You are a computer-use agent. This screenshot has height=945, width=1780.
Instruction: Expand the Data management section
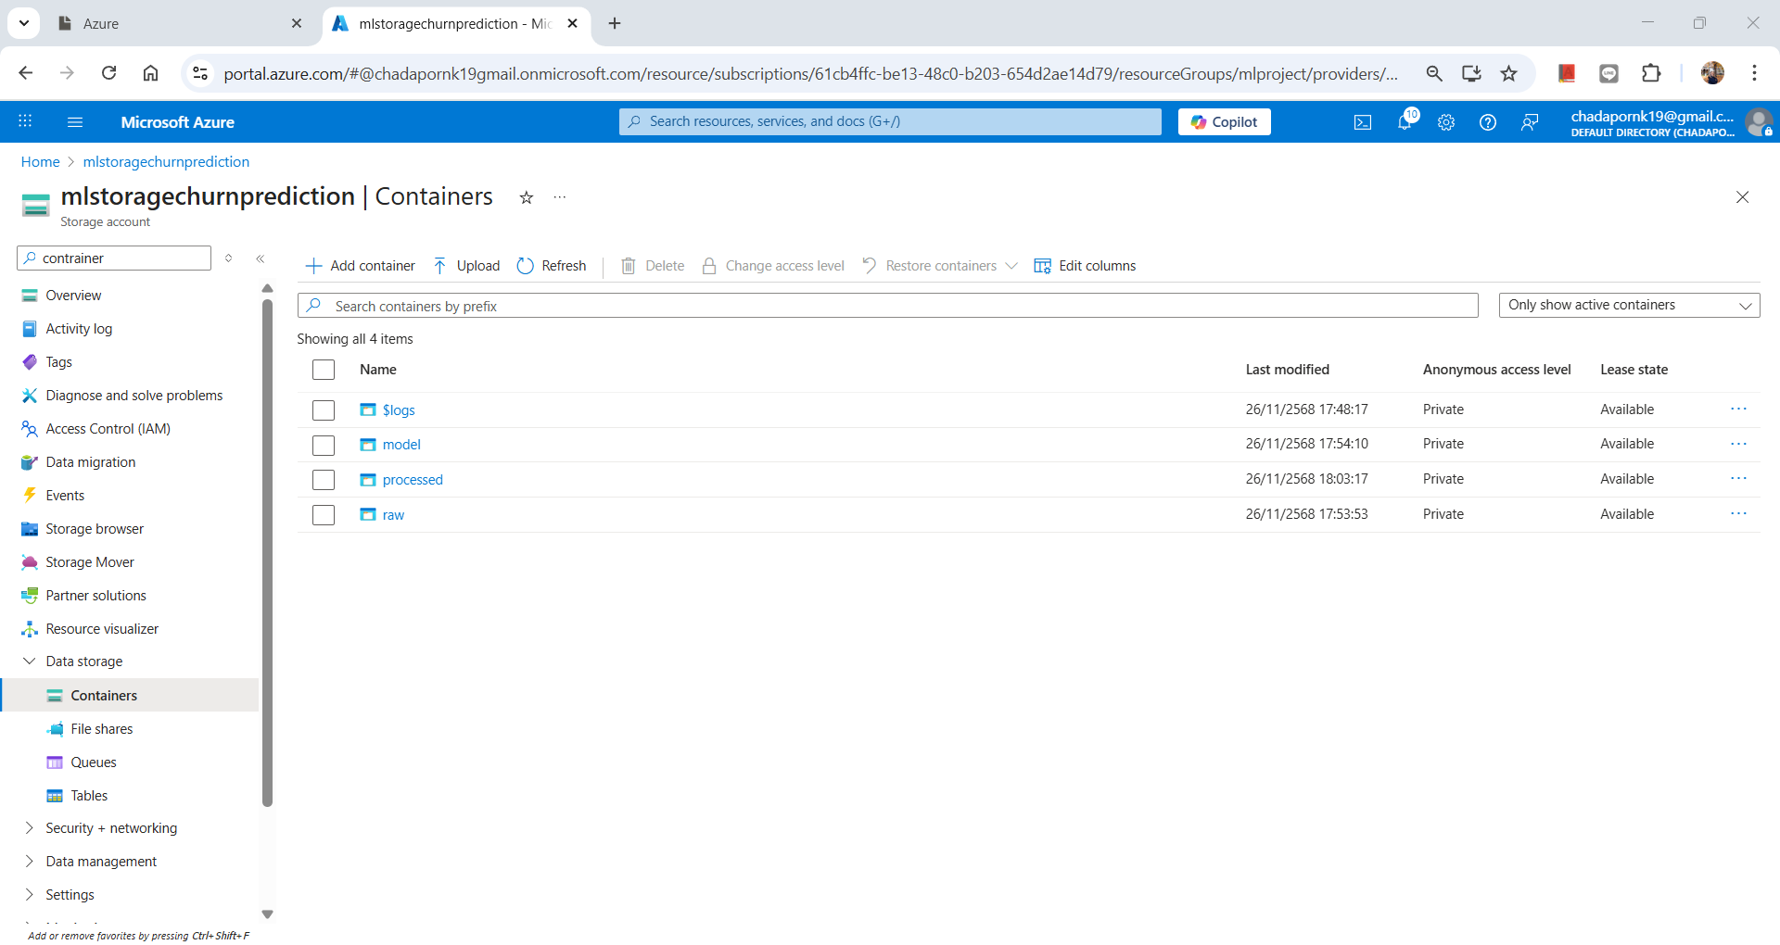pyautogui.click(x=29, y=862)
